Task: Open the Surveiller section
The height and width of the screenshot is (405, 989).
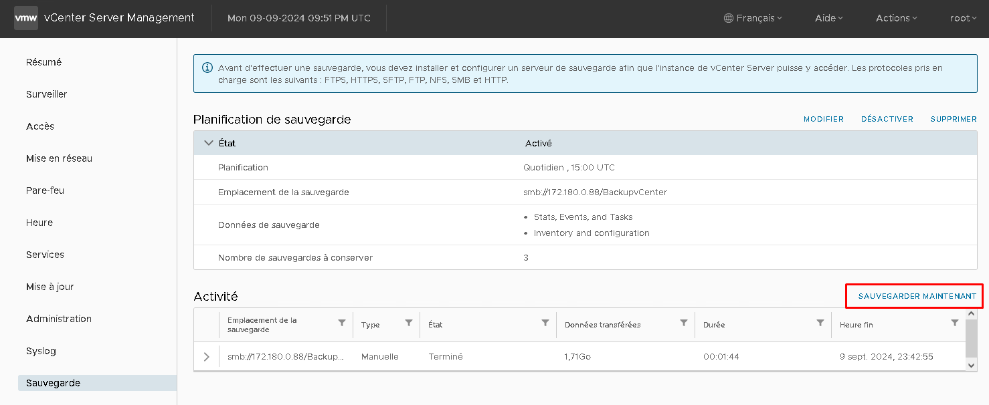Action: pos(47,94)
